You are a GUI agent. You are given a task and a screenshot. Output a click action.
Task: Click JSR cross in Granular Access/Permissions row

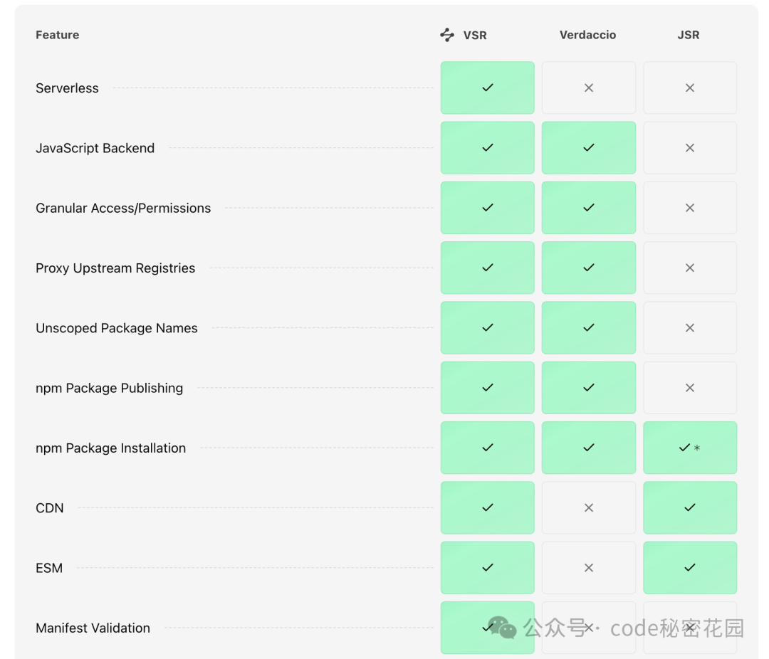coord(689,208)
